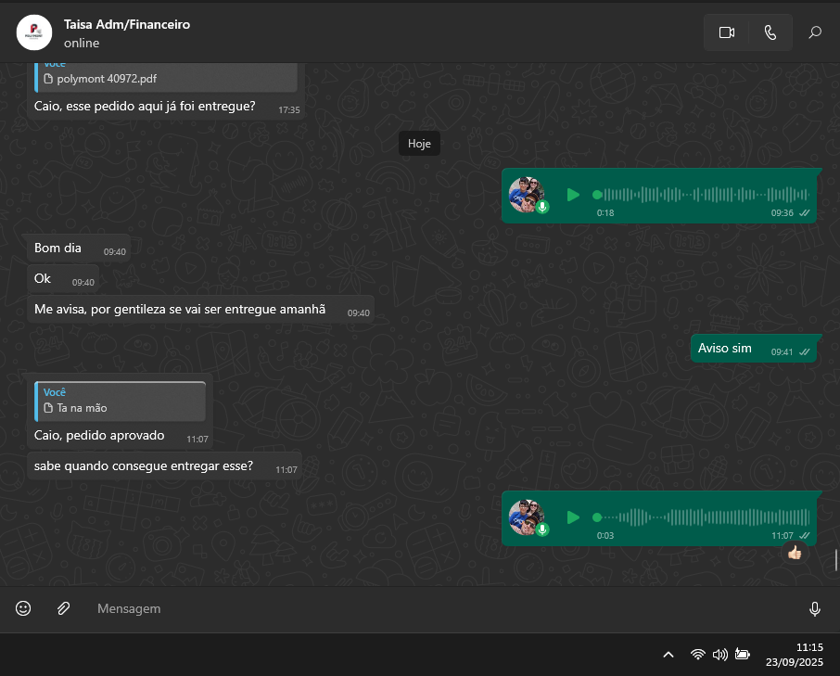Viewport: 840px width, 676px height.
Task: Open the quoted polymont 40972.pdf message
Action: (166, 78)
